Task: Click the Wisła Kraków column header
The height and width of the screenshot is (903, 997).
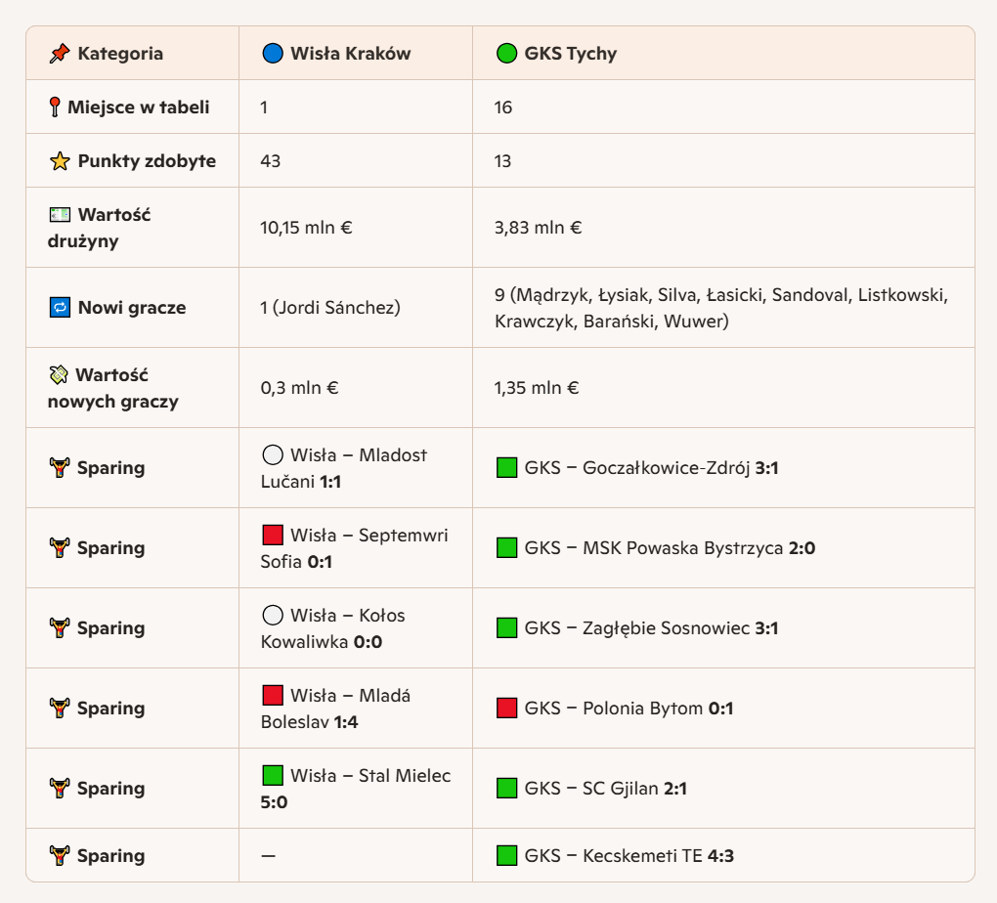Action: (x=350, y=54)
